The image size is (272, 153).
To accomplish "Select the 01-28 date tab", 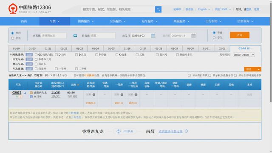I will 159,48.
